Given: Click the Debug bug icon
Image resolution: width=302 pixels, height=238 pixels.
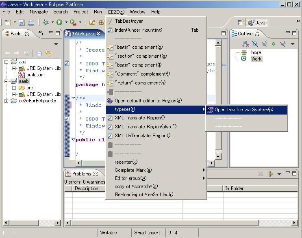Looking at the screenshot, I should tap(46, 22).
